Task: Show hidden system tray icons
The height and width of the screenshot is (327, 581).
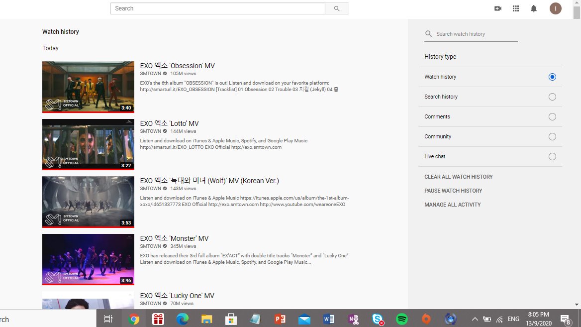Action: pyautogui.click(x=475, y=319)
